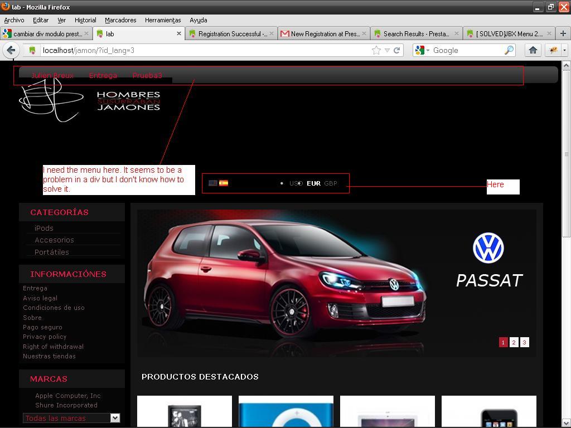Viewport: 571px width, 428px height.
Task: Select the GBP currency
Action: pyautogui.click(x=331, y=183)
